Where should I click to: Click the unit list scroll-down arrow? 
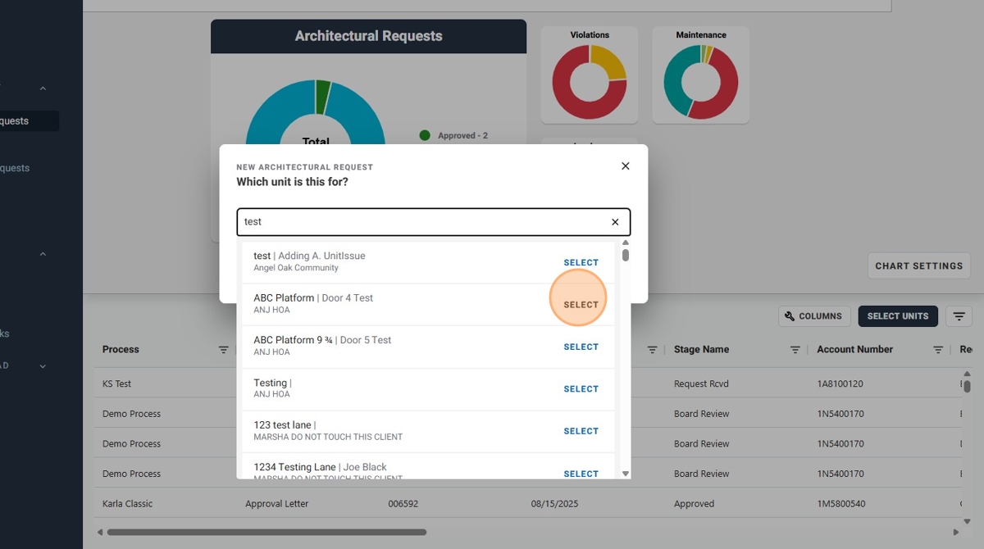tap(626, 474)
